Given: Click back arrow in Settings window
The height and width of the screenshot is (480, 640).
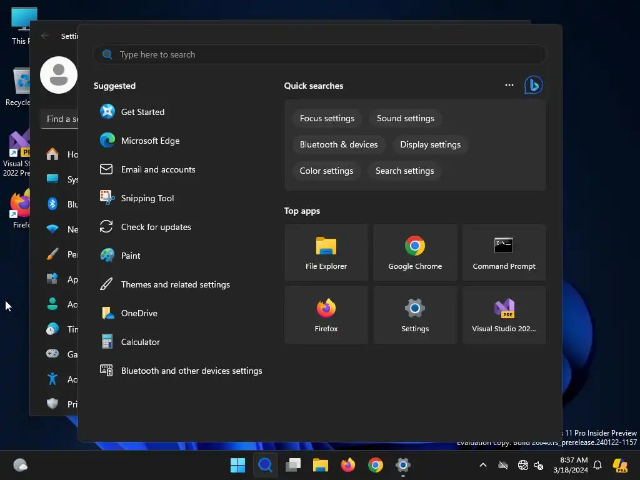Looking at the screenshot, I should pos(45,36).
